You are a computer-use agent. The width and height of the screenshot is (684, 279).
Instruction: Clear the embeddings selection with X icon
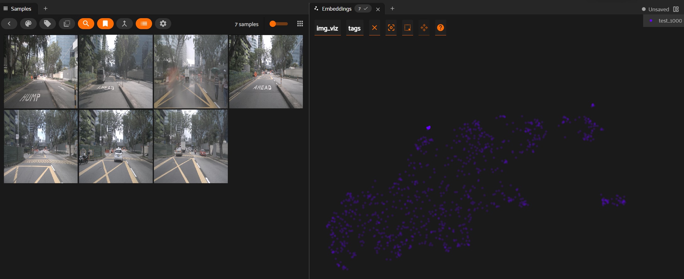[375, 28]
